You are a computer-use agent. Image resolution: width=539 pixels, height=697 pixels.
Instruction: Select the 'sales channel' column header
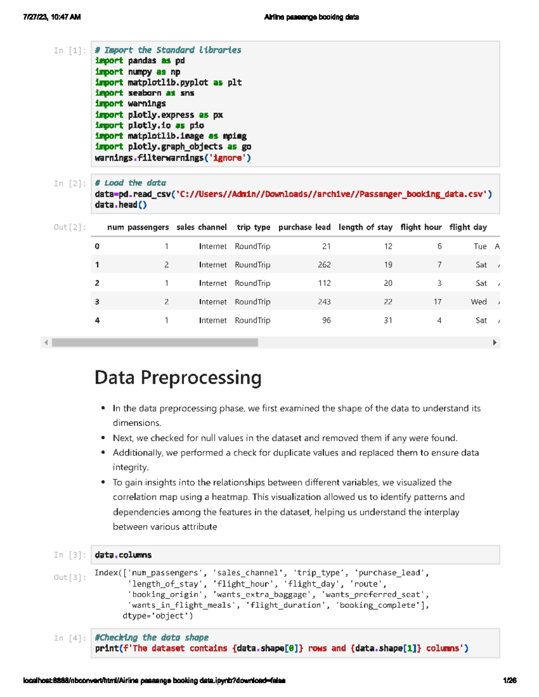(x=201, y=228)
